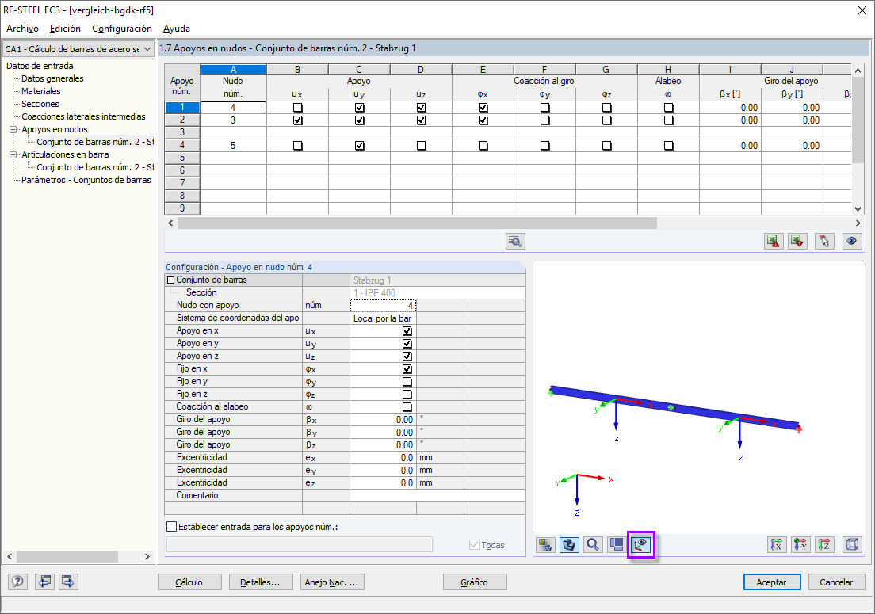
Task: Enable Fijo en y checkbox
Action: pos(407,381)
